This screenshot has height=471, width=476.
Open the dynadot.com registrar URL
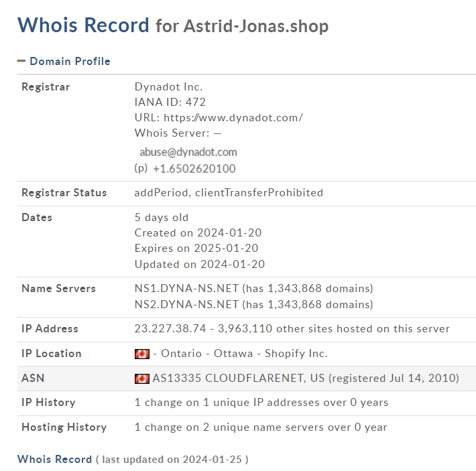click(233, 118)
